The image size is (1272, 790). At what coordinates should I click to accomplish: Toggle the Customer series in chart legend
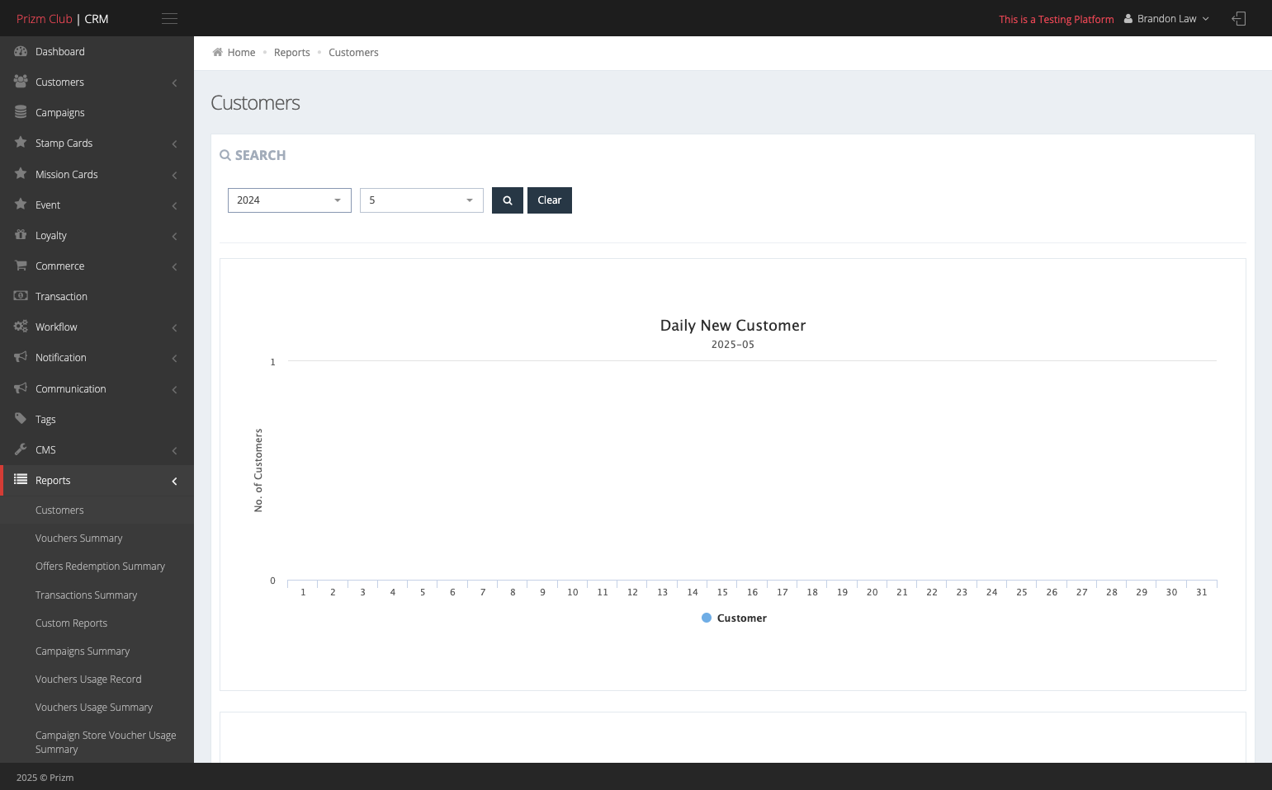point(734,618)
